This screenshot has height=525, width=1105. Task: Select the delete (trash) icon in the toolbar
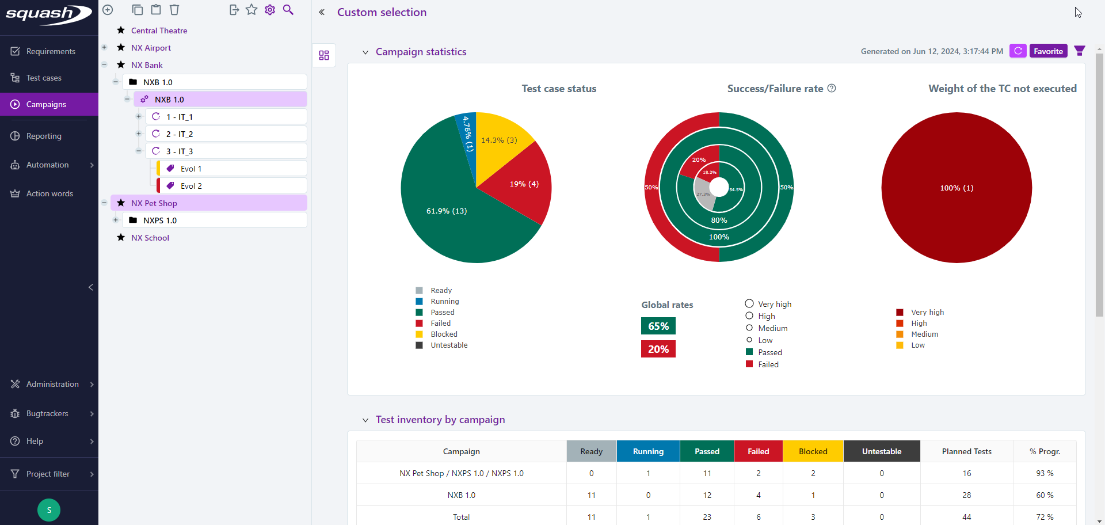point(174,10)
